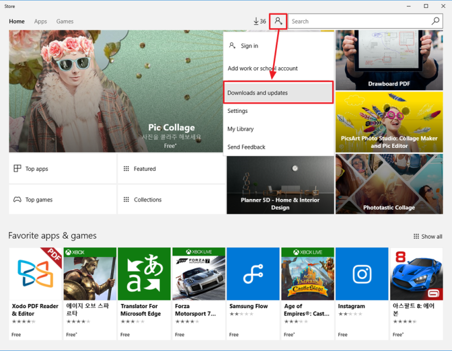Open the Samsung Flow app icon
This screenshot has width=452, height=351.
tap(253, 273)
